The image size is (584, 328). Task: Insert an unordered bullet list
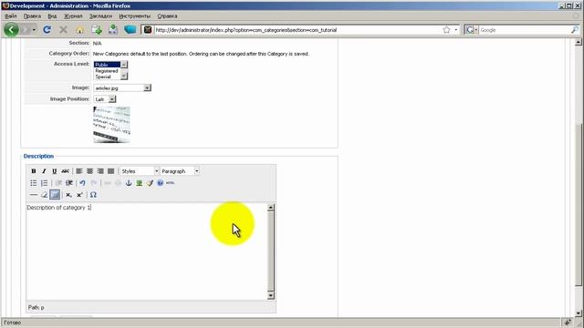tap(34, 183)
